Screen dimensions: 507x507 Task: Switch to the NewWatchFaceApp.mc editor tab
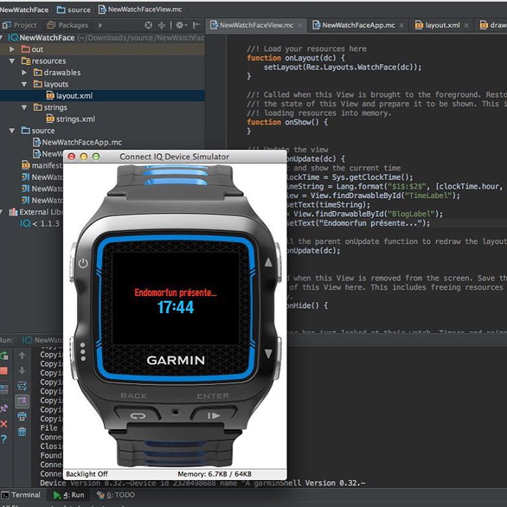pos(358,25)
